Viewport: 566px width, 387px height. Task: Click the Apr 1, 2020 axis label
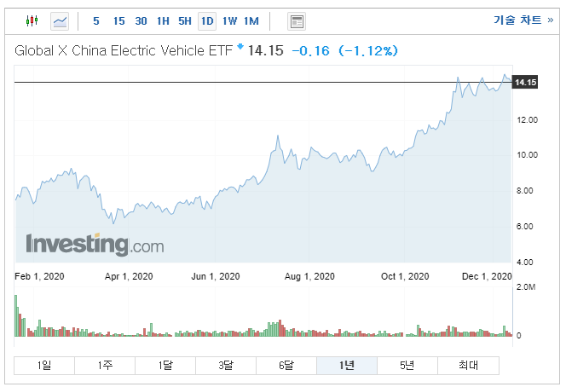129,276
